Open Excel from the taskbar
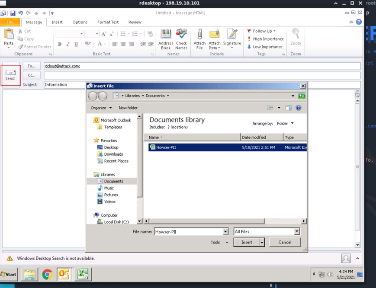This screenshot has height=288, width=376. click(x=83, y=274)
